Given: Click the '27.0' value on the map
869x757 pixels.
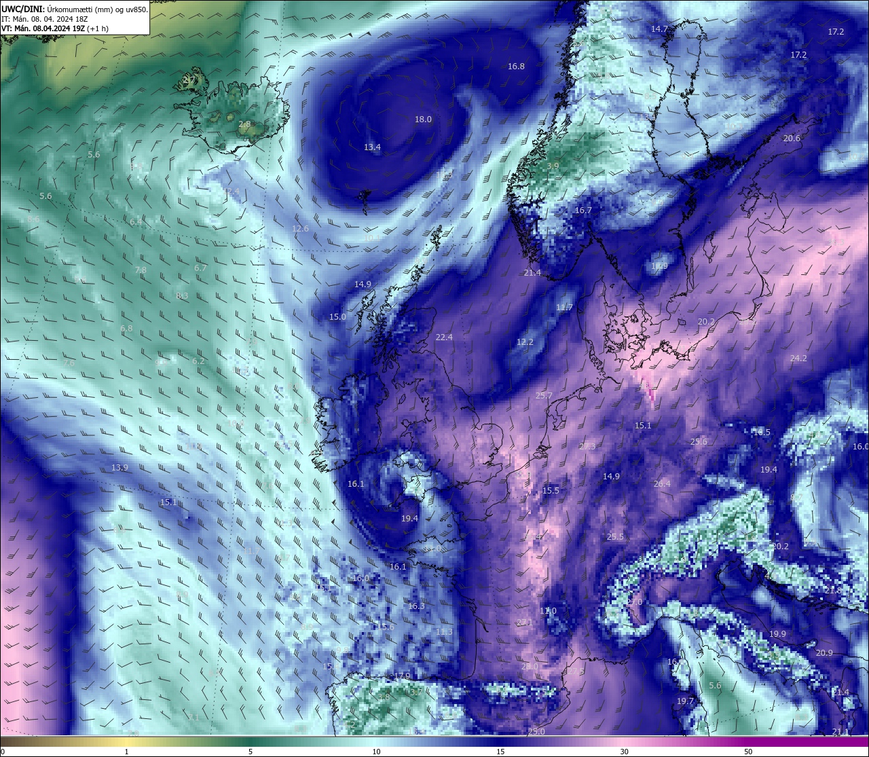Looking at the screenshot, I should point(634,602).
